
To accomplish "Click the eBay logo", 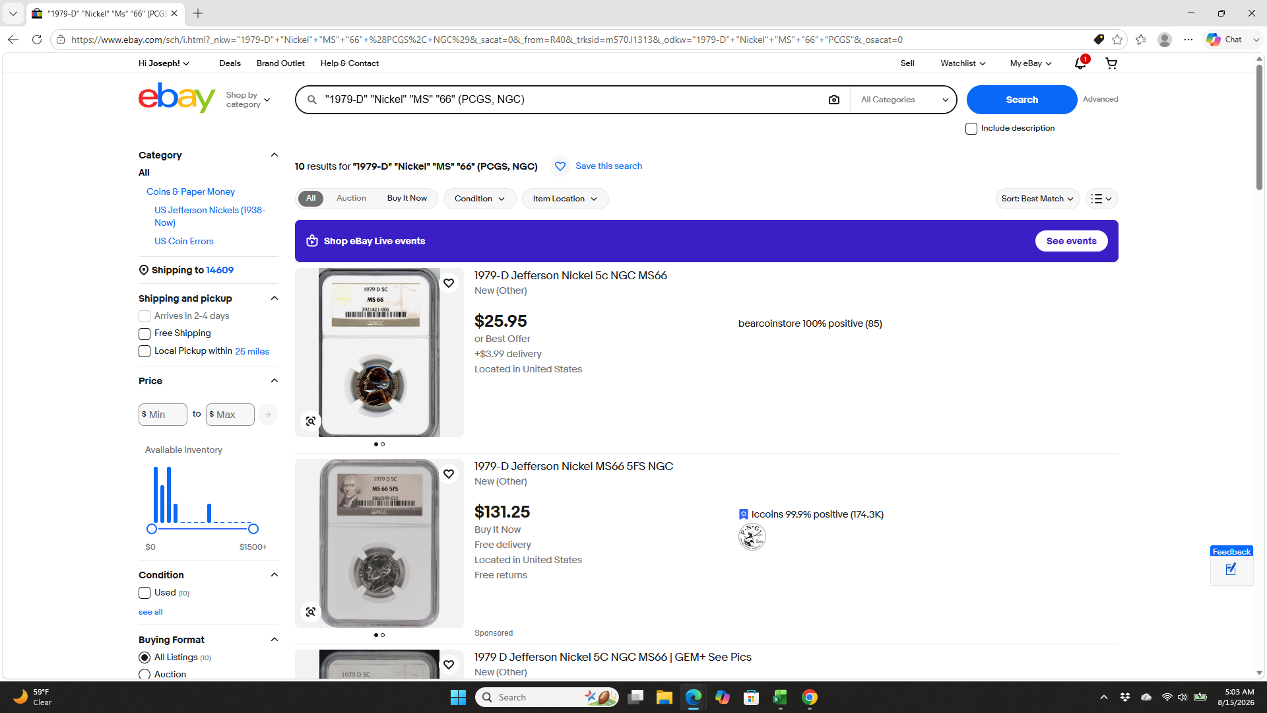I will pos(177,98).
